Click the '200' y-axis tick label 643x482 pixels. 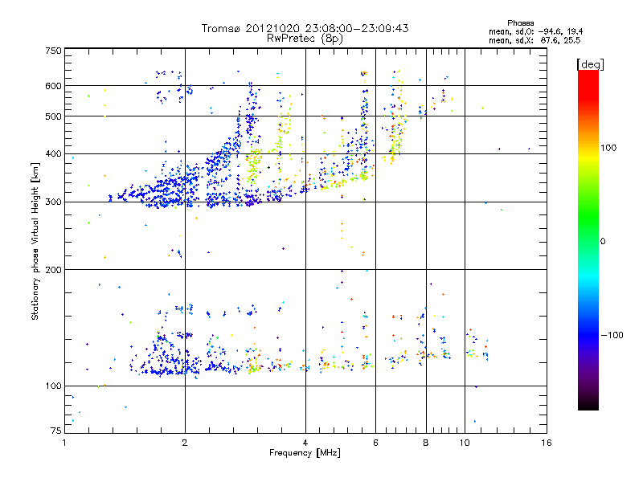[x=54, y=270]
